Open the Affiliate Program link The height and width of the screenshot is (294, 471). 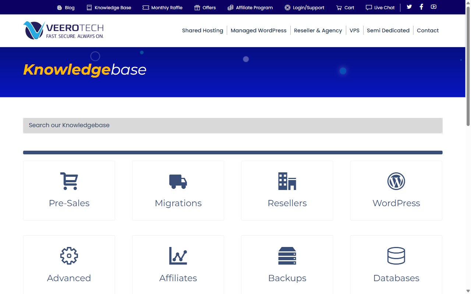[x=250, y=7]
